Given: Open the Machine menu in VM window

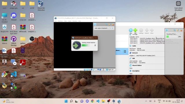Looking at the screenshot, I should 60,21.
